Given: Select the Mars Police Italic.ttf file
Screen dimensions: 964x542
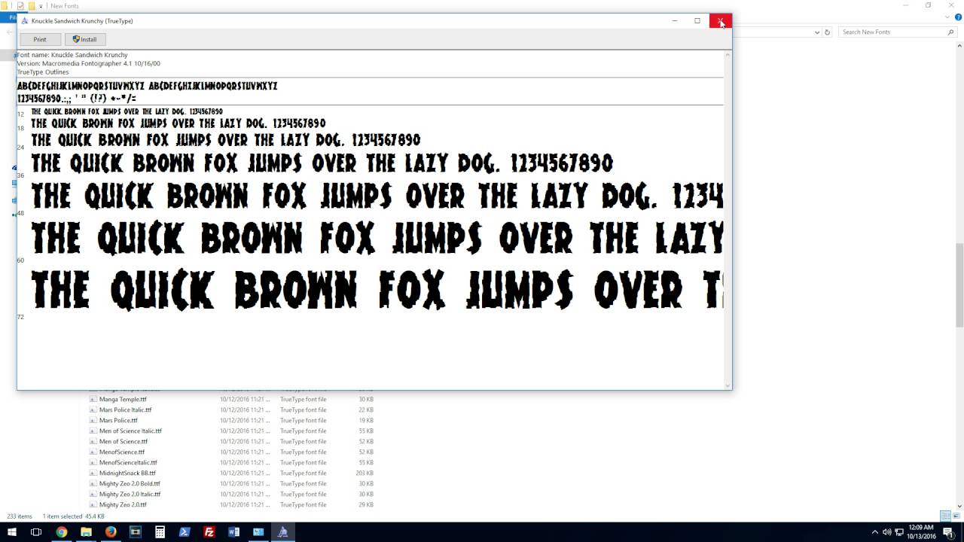Looking at the screenshot, I should click(x=125, y=410).
